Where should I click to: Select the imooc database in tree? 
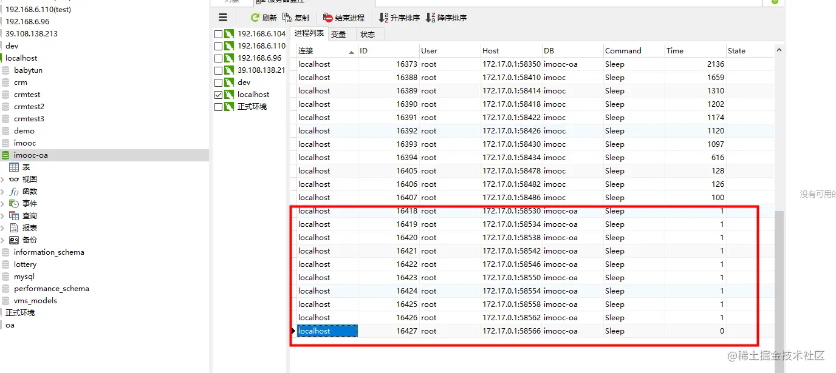click(x=25, y=143)
